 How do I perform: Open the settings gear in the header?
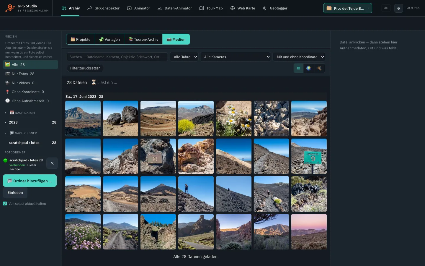(398, 8)
